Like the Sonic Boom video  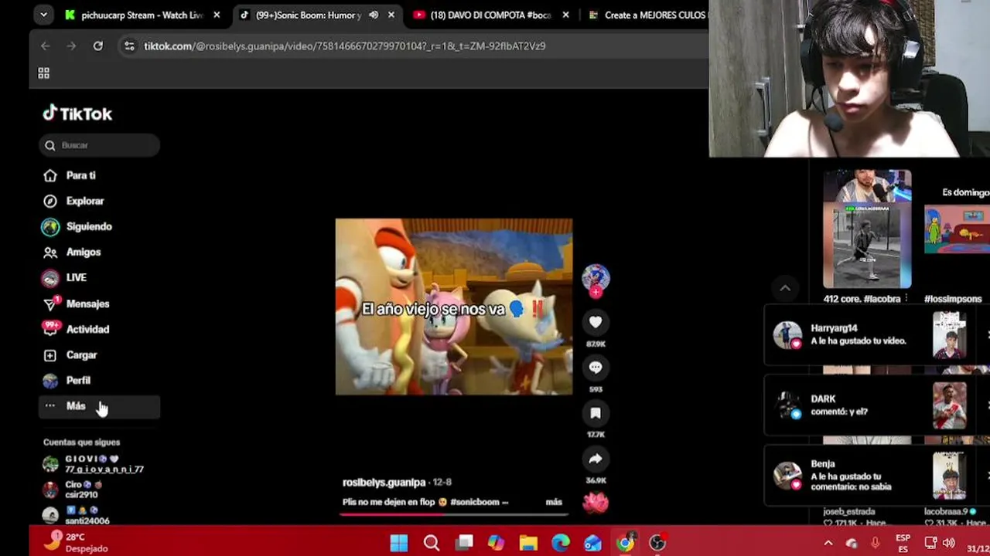coord(596,322)
